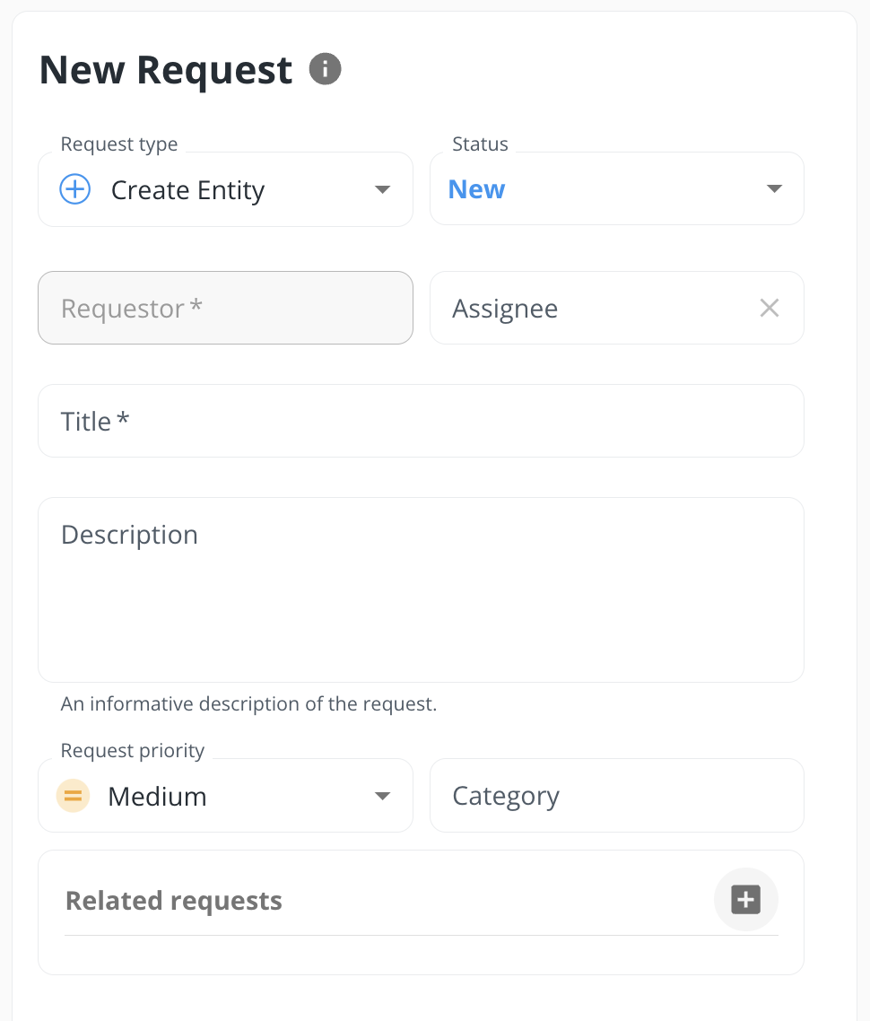This screenshot has width=870, height=1021.
Task: Click into the Assignee input field
Action: 592,309
